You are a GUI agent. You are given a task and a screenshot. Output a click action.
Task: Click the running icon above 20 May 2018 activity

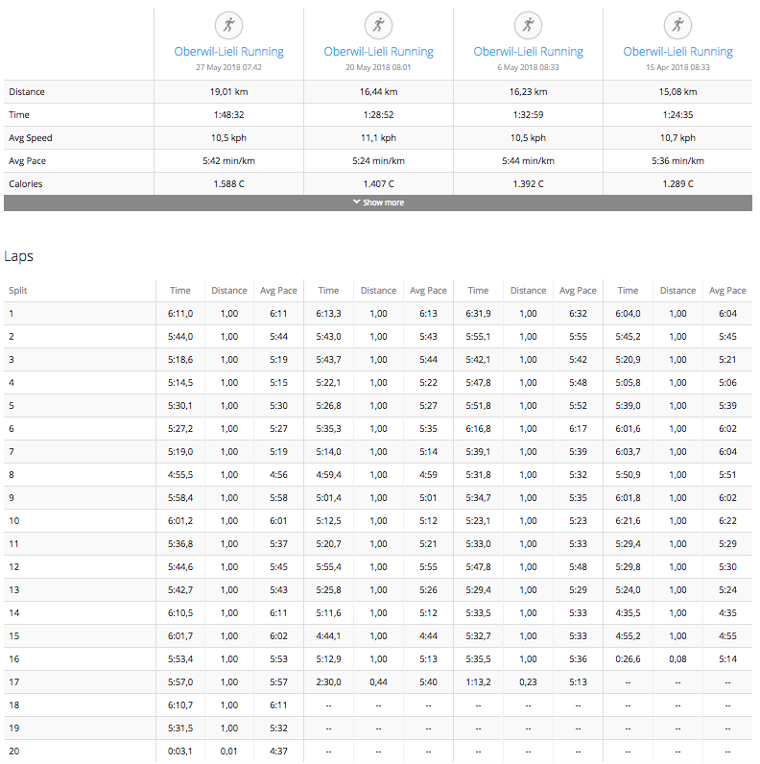378,25
